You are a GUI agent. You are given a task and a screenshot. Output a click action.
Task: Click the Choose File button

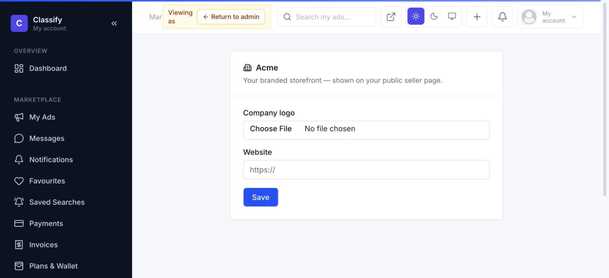271,129
